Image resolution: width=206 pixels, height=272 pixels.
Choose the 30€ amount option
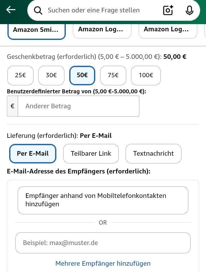[x=51, y=75]
